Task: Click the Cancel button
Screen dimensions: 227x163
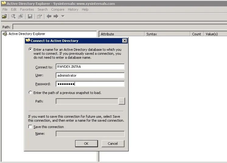Action: click(x=113, y=144)
